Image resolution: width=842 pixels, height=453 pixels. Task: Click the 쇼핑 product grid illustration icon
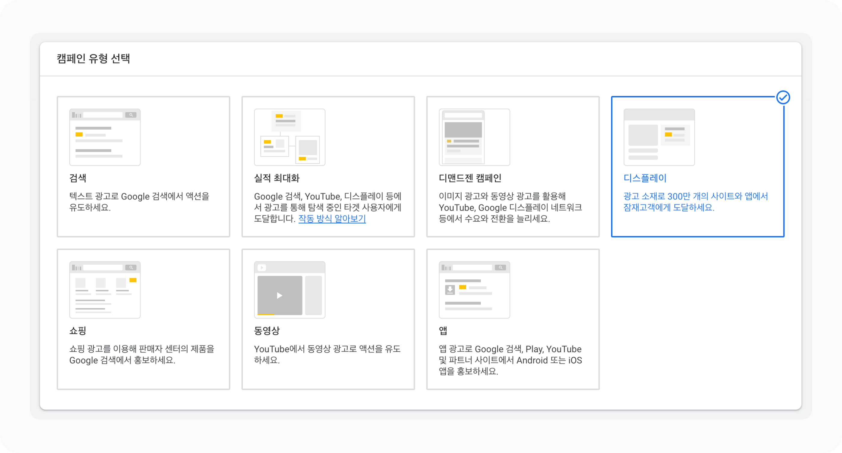click(105, 289)
